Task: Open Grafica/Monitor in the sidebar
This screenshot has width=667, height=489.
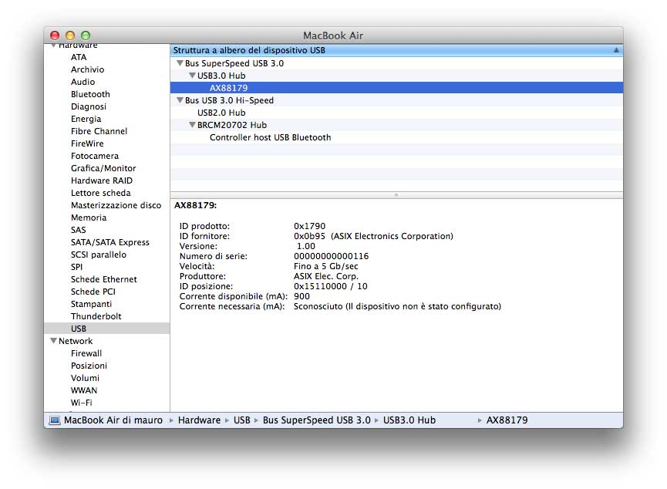Action: coord(103,168)
